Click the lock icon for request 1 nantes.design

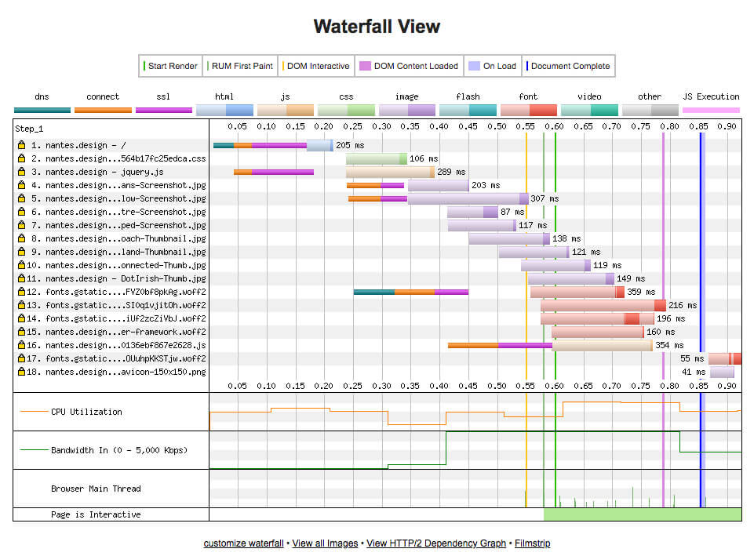tap(21, 144)
